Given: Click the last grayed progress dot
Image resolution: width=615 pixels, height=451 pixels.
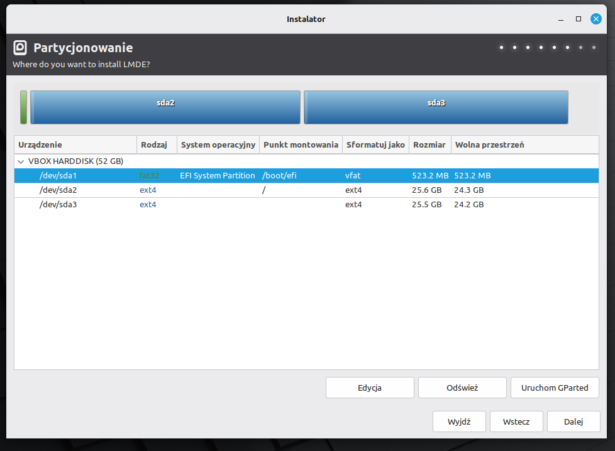Looking at the screenshot, I should point(594,47).
